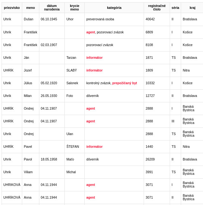Click the birth date 26.05.1930

click(x=49, y=96)
